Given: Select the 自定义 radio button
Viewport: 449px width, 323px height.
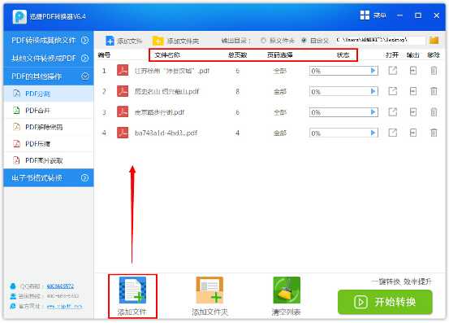Looking at the screenshot, I should [304, 41].
